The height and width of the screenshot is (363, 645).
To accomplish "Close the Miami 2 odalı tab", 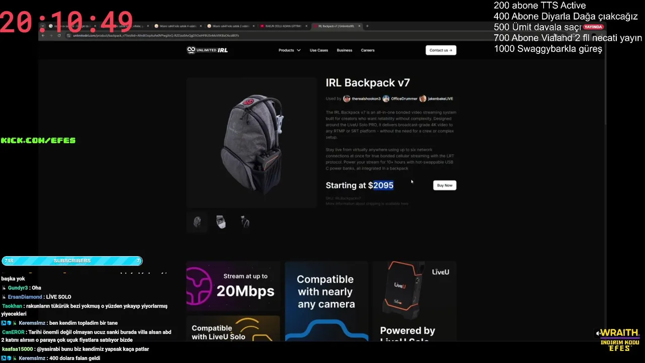I will 253,26.
